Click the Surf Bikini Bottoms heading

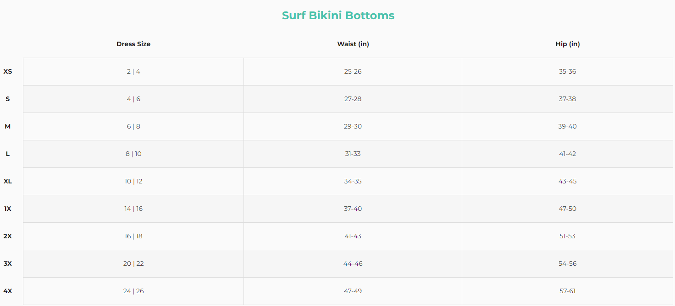coord(338,16)
